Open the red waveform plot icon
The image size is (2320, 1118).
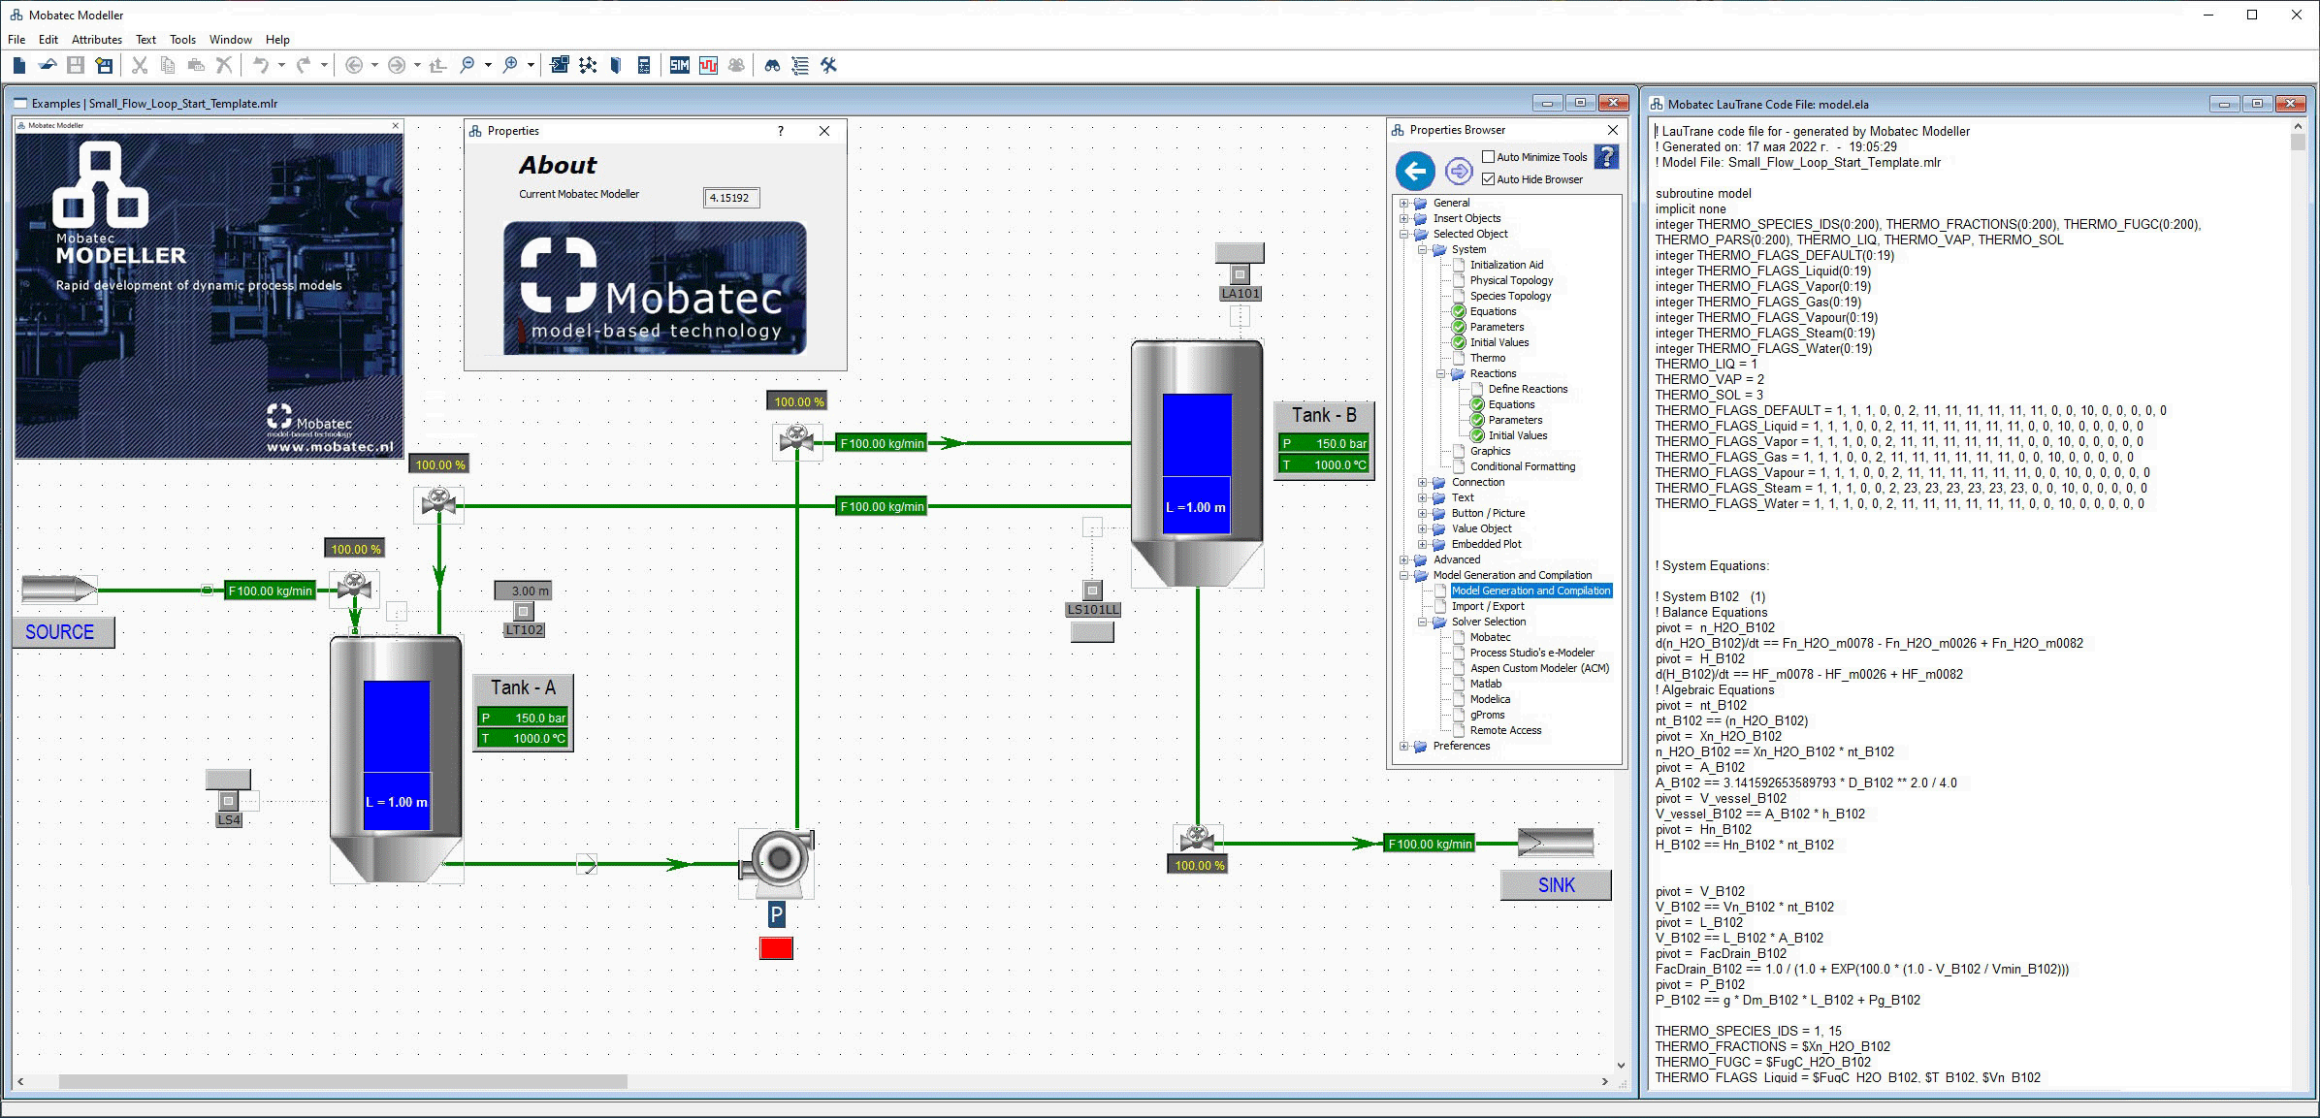[x=708, y=65]
